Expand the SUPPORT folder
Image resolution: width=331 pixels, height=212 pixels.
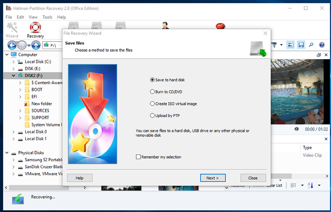(x=20, y=118)
